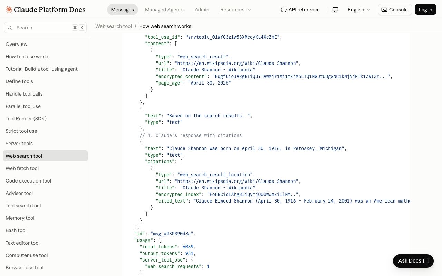Click the Web search tool breadcrumb
The image size is (442, 276).
(114, 26)
